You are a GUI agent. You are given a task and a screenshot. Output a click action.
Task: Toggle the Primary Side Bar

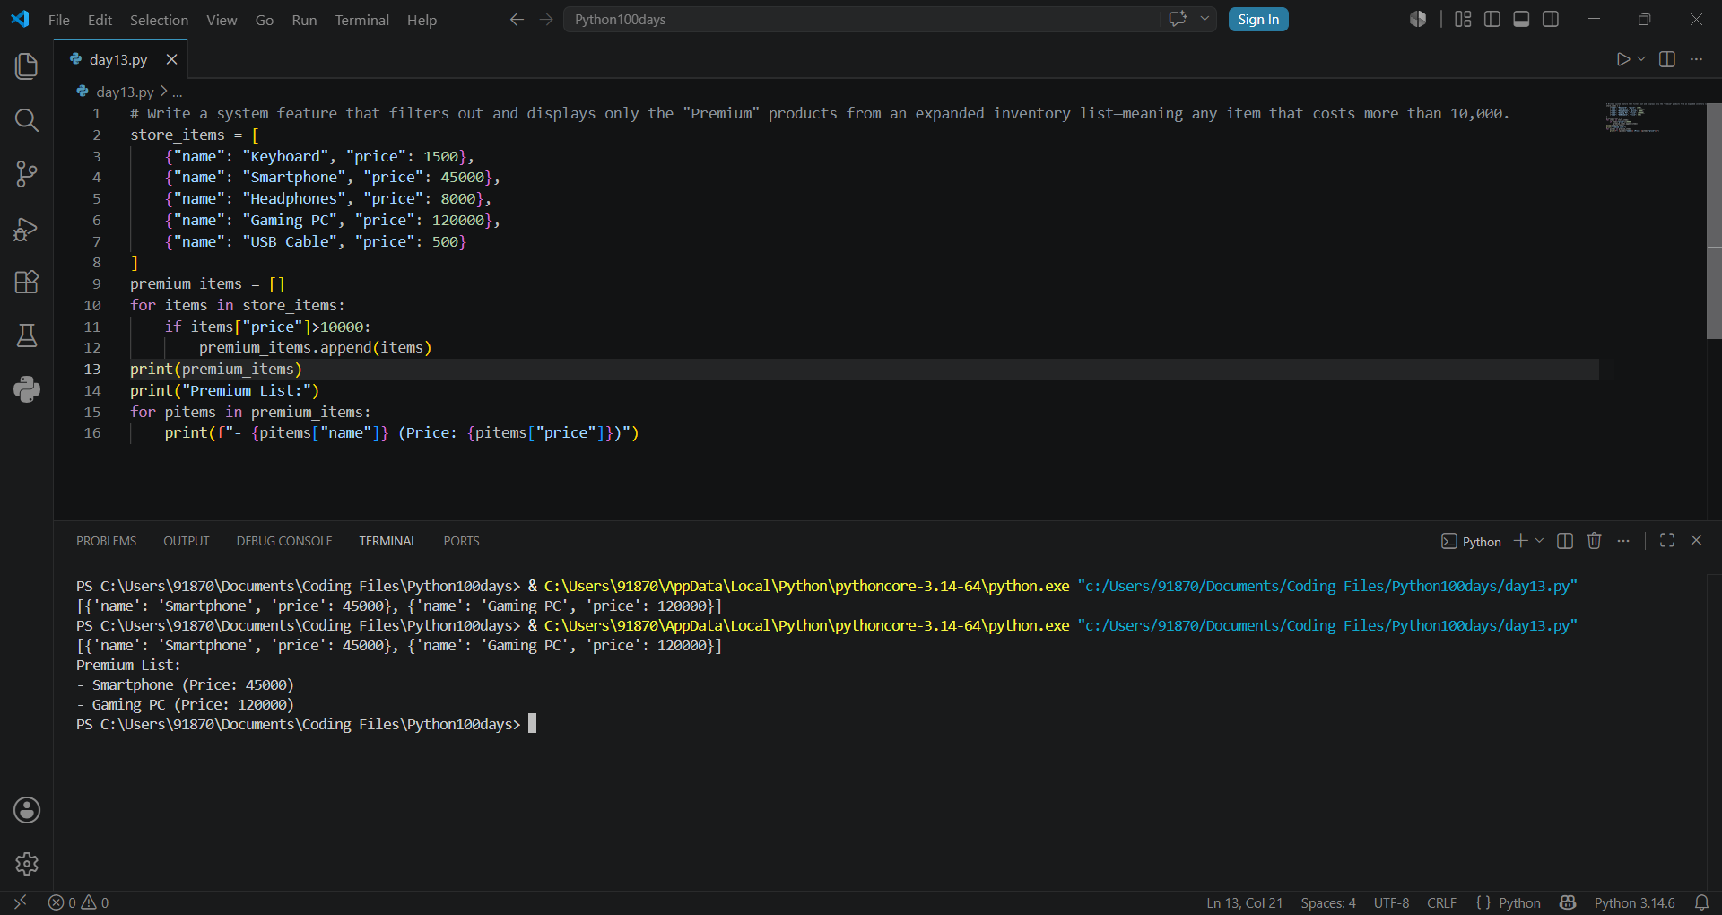[1492, 19]
